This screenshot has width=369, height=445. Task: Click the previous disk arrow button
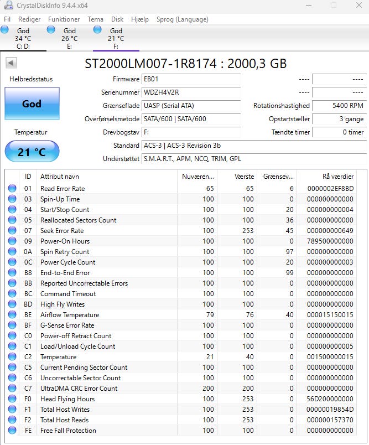[x=12, y=63]
